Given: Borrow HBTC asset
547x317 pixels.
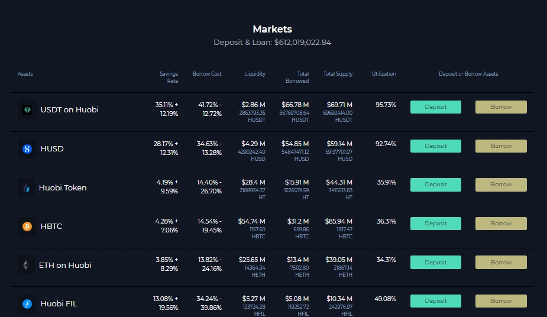Looking at the screenshot, I should (501, 224).
